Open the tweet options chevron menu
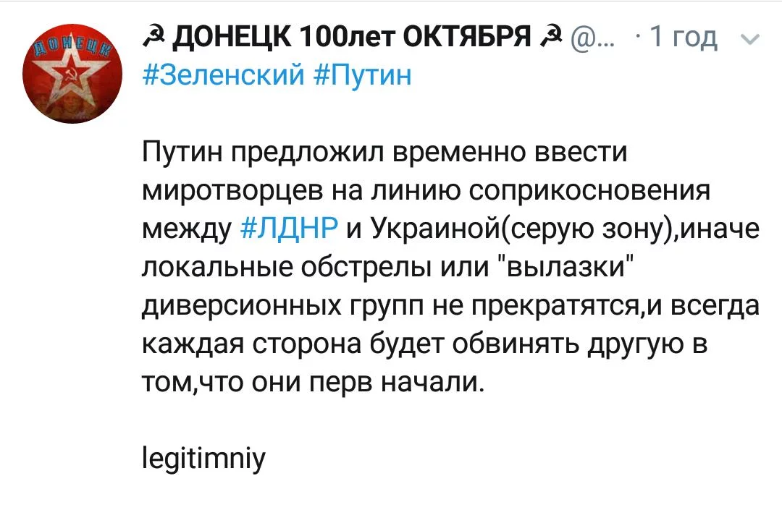 tap(752, 41)
